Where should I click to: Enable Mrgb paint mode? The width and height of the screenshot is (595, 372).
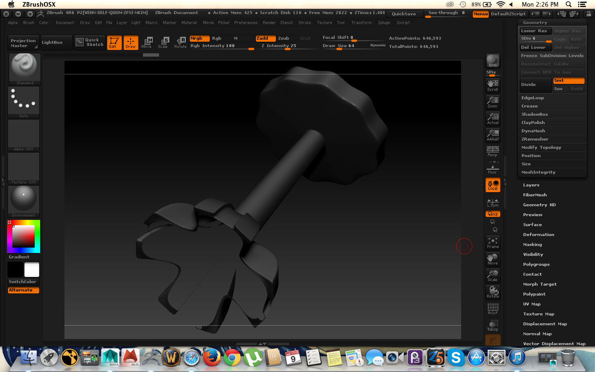(200, 38)
